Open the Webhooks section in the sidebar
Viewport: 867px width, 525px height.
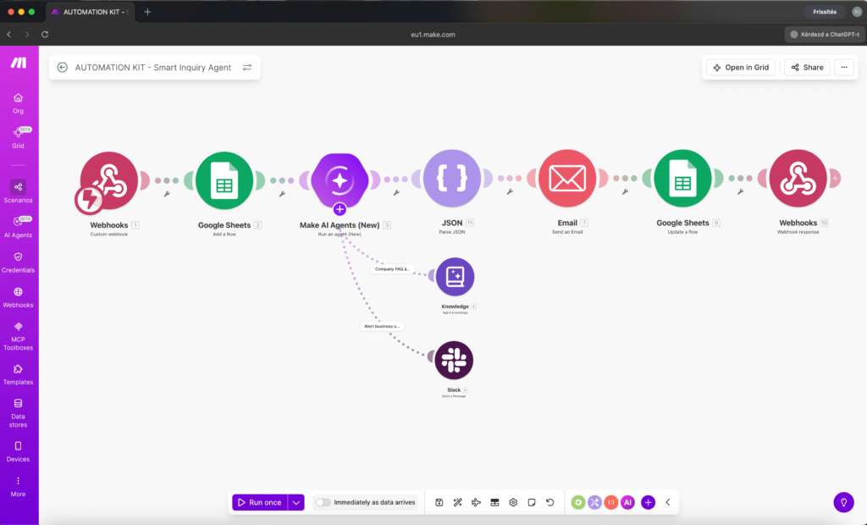pos(18,297)
